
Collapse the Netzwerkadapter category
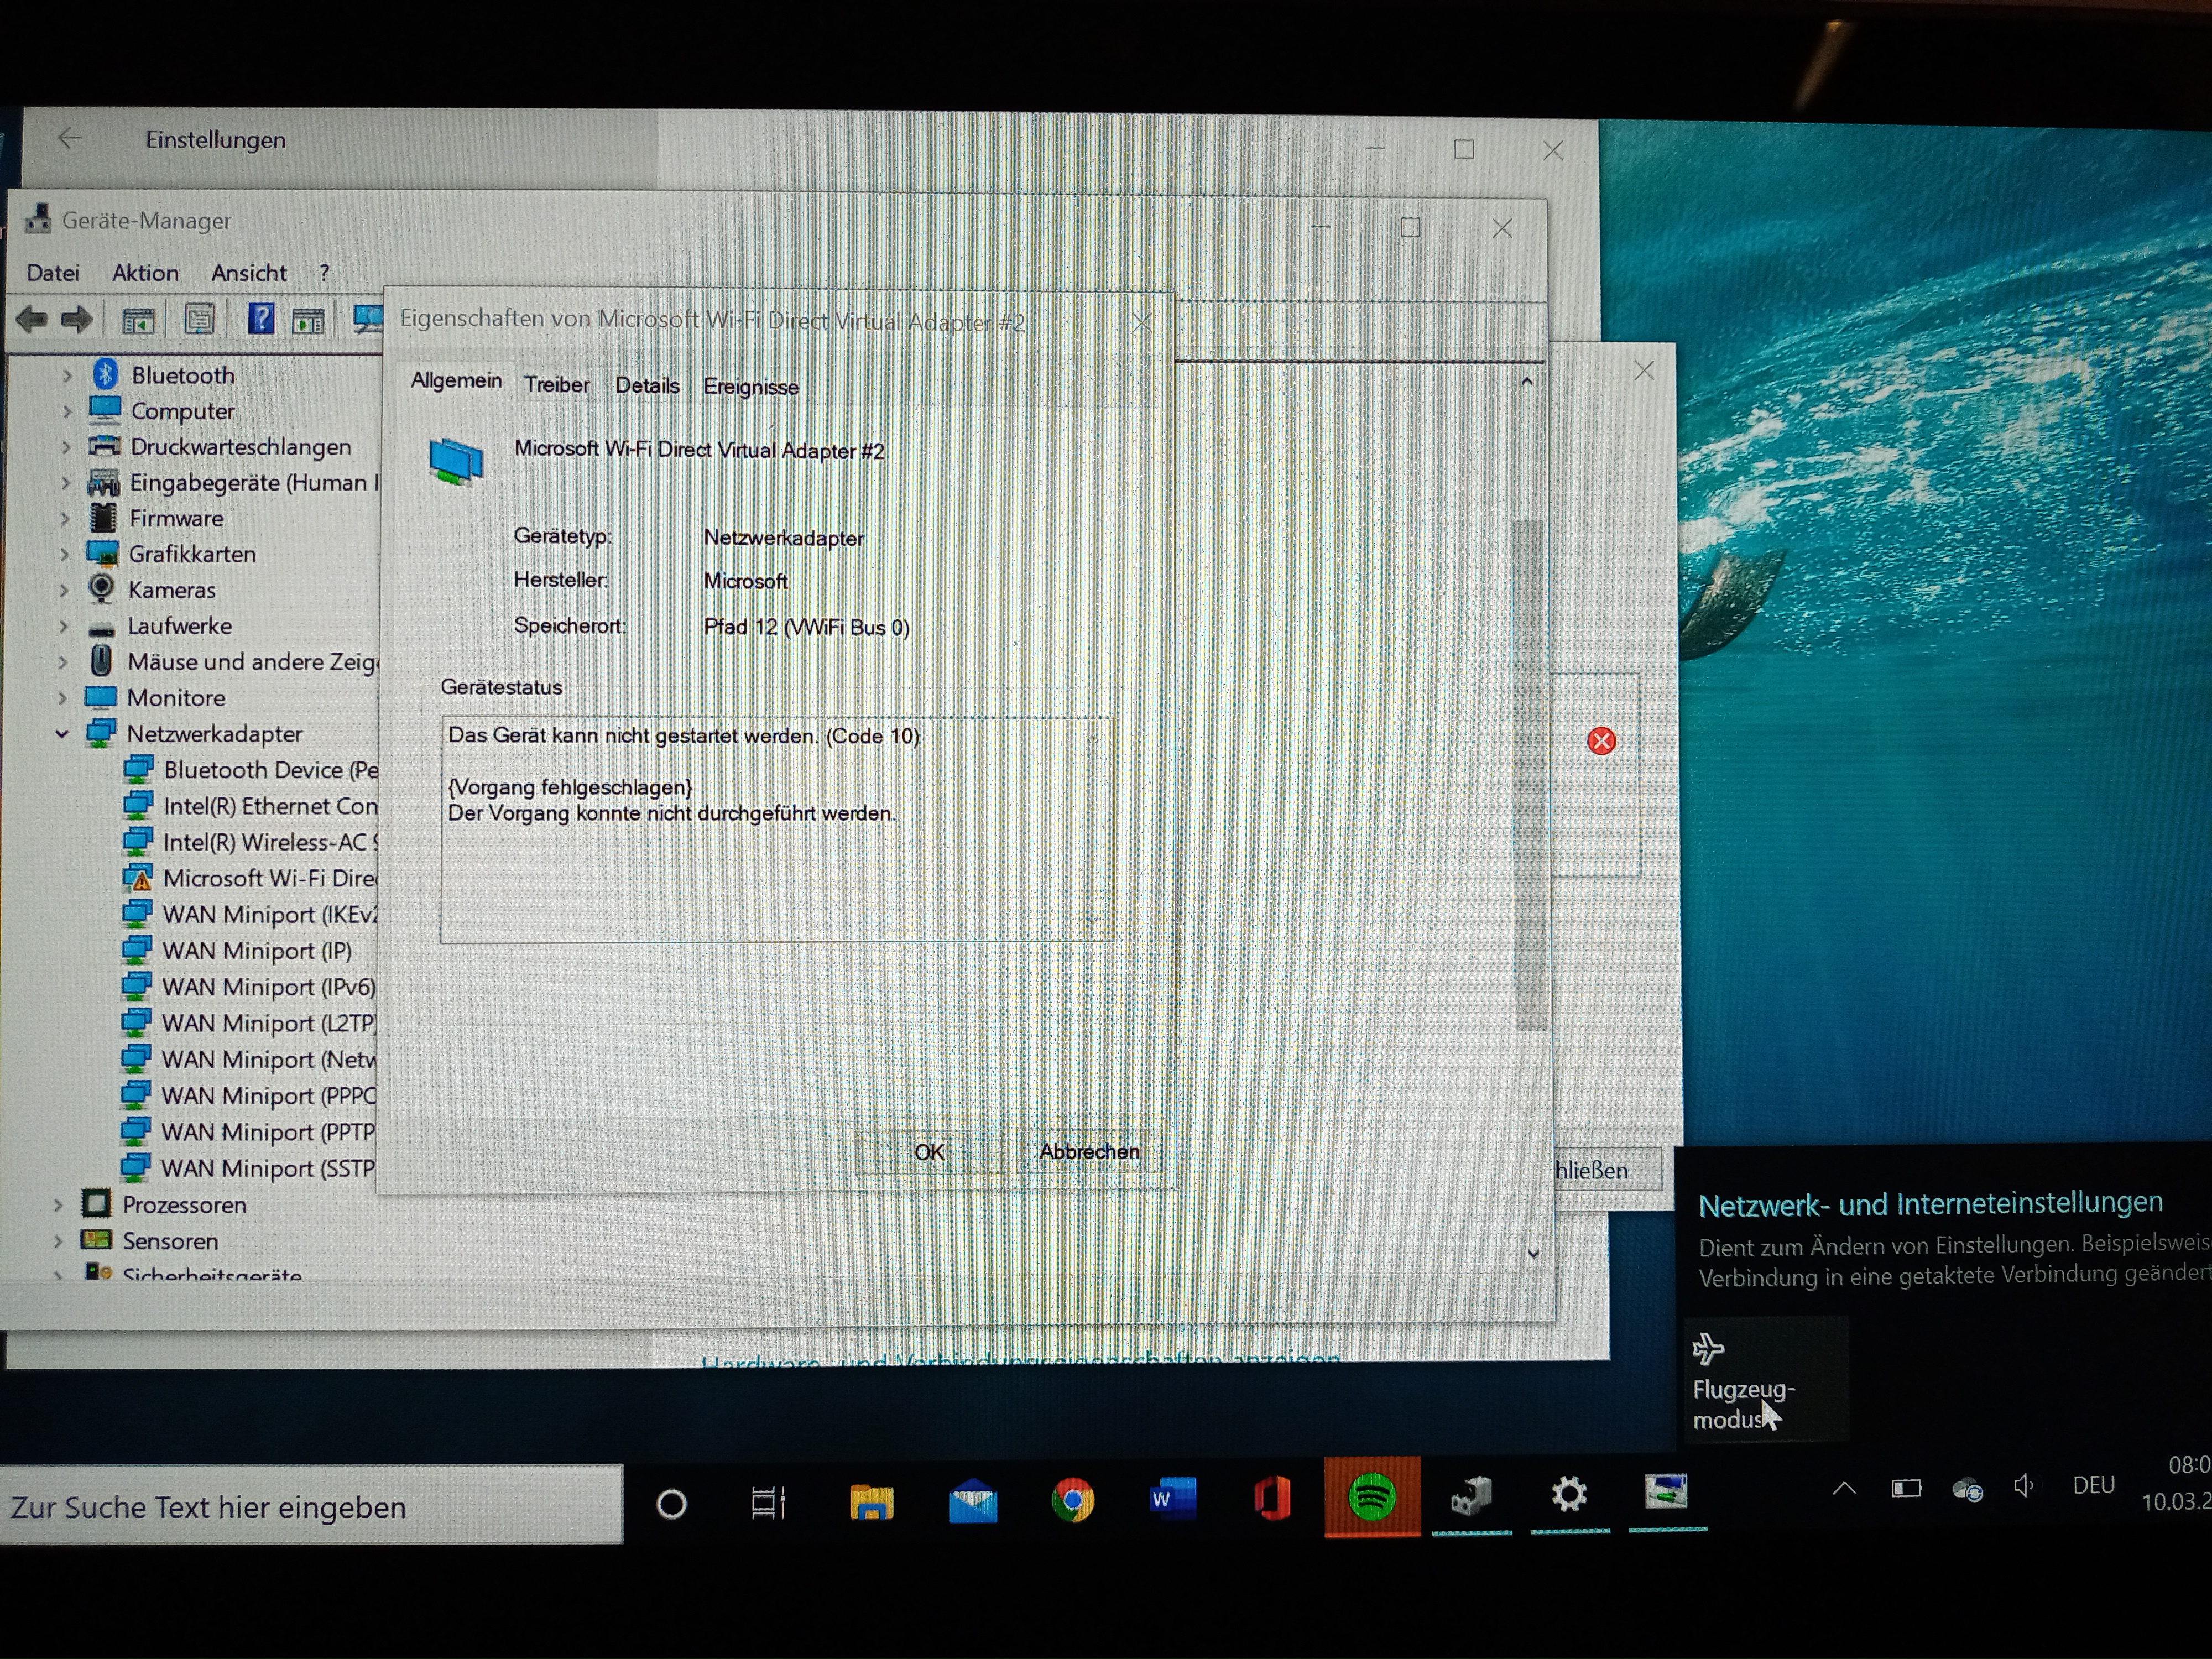tap(62, 734)
